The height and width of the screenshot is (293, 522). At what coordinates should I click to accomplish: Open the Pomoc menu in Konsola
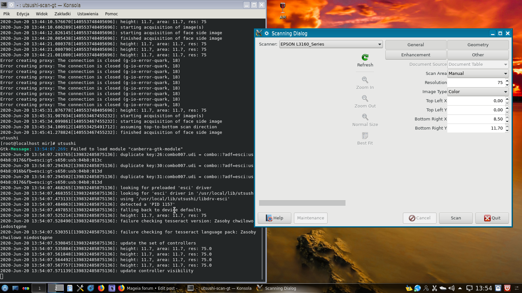point(112,14)
